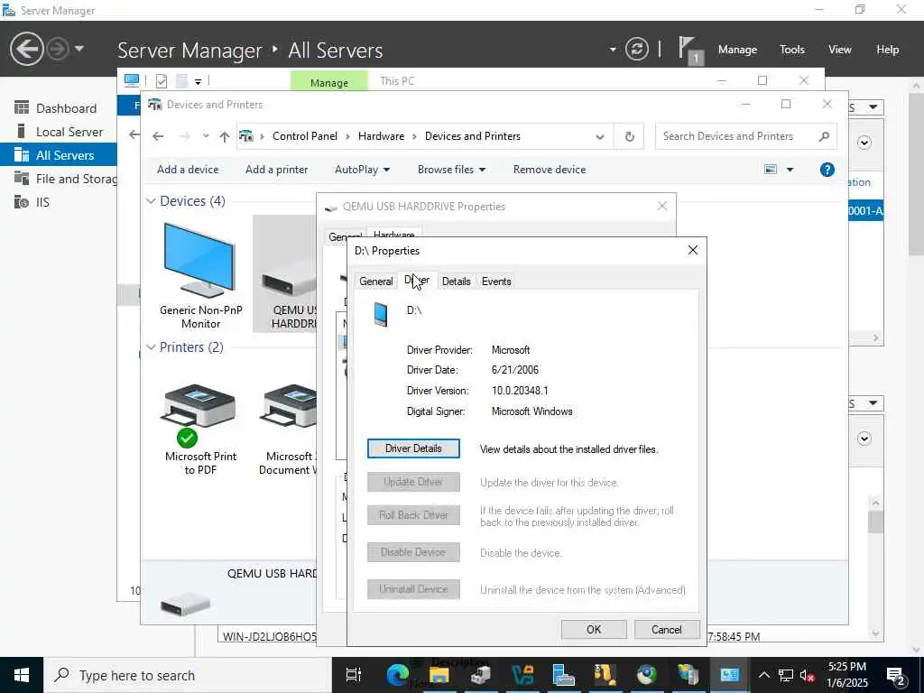The image size is (924, 693).
Task: Click Add a device
Action: 188,170
